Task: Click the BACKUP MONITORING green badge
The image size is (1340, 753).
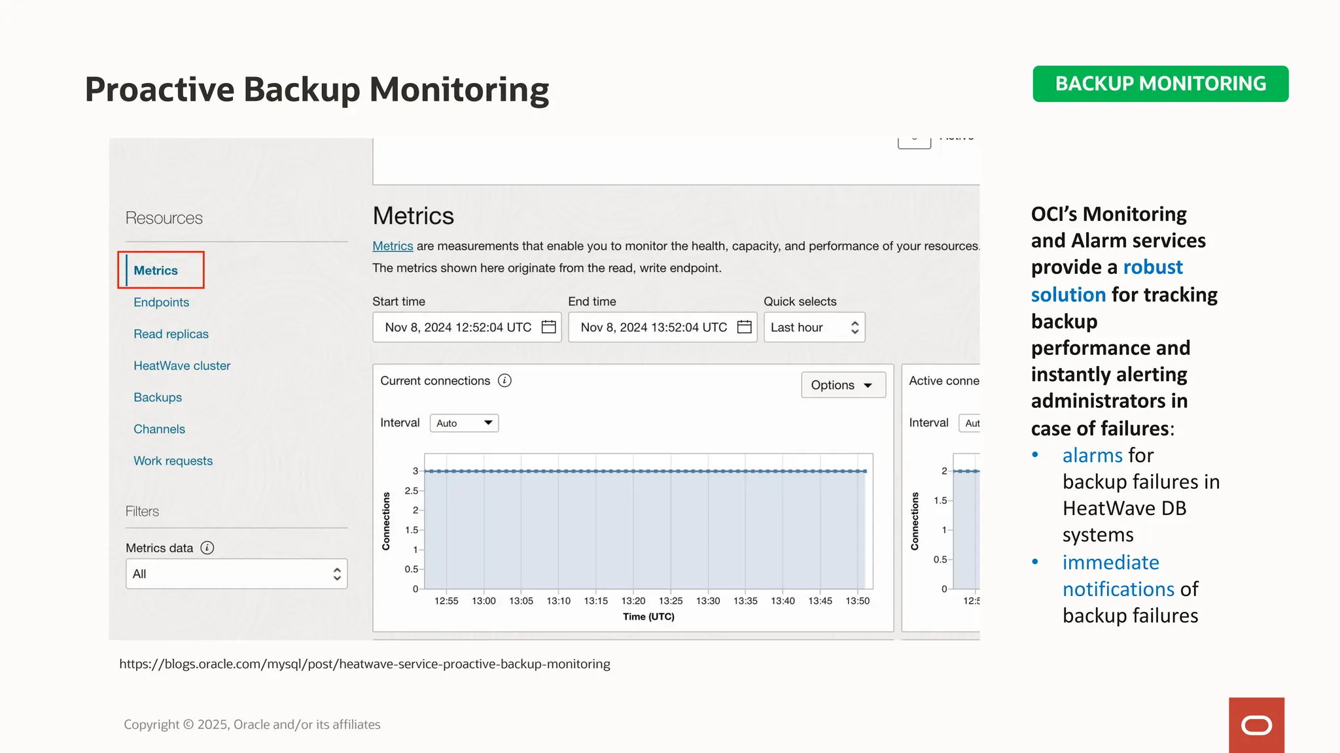Action: (1161, 84)
